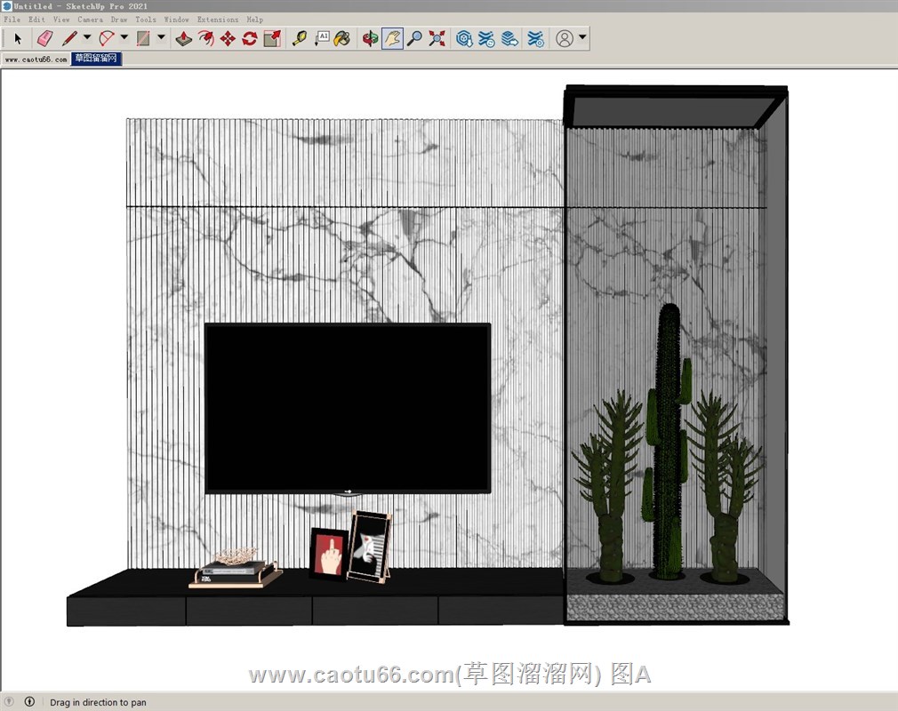Select the Eraser tool

click(x=45, y=38)
